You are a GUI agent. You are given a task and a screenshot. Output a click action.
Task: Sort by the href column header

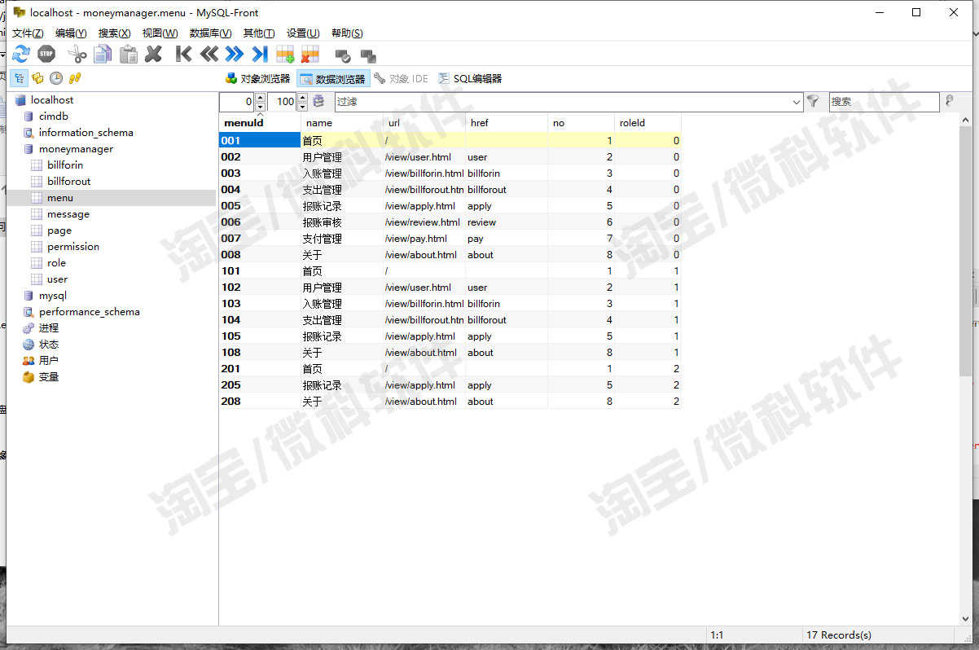pos(507,123)
